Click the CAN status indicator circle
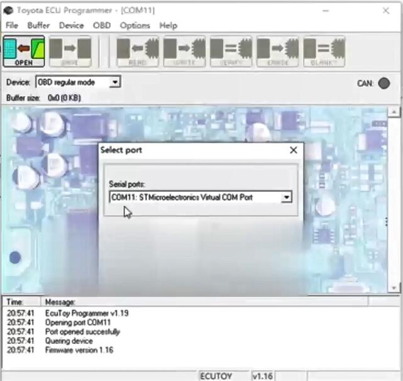This screenshot has width=403, height=381. 384,83
